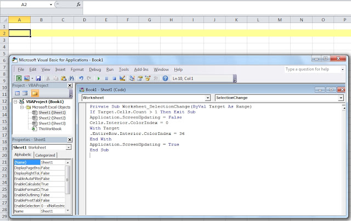Click the EnableSelection property value
This screenshot has width=351, height=221.
(53, 206)
